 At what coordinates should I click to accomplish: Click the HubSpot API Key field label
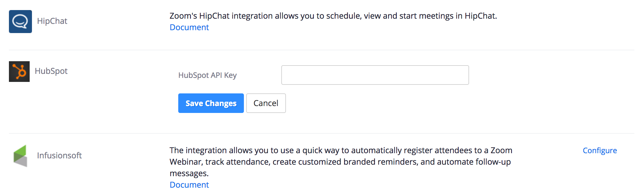click(208, 75)
